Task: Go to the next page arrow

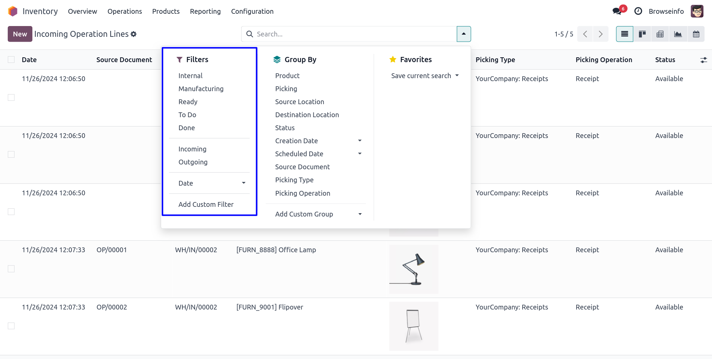Action: [x=600, y=34]
